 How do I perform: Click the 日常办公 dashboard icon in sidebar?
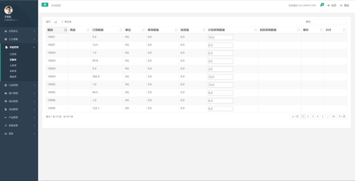click(x=6, y=31)
